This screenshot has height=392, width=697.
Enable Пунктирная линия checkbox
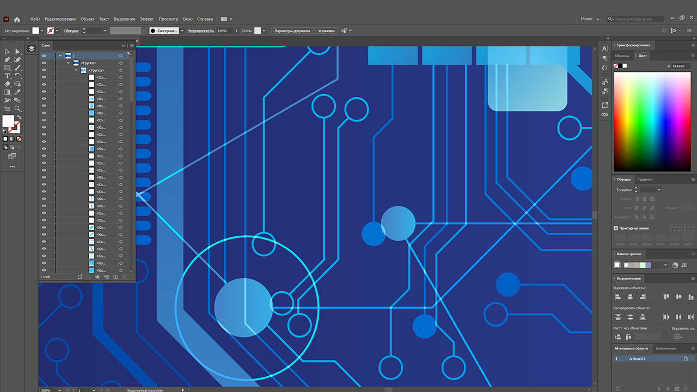tap(616, 228)
